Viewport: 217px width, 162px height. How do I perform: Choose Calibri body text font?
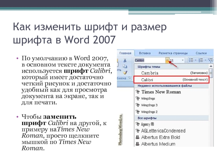point(171,80)
